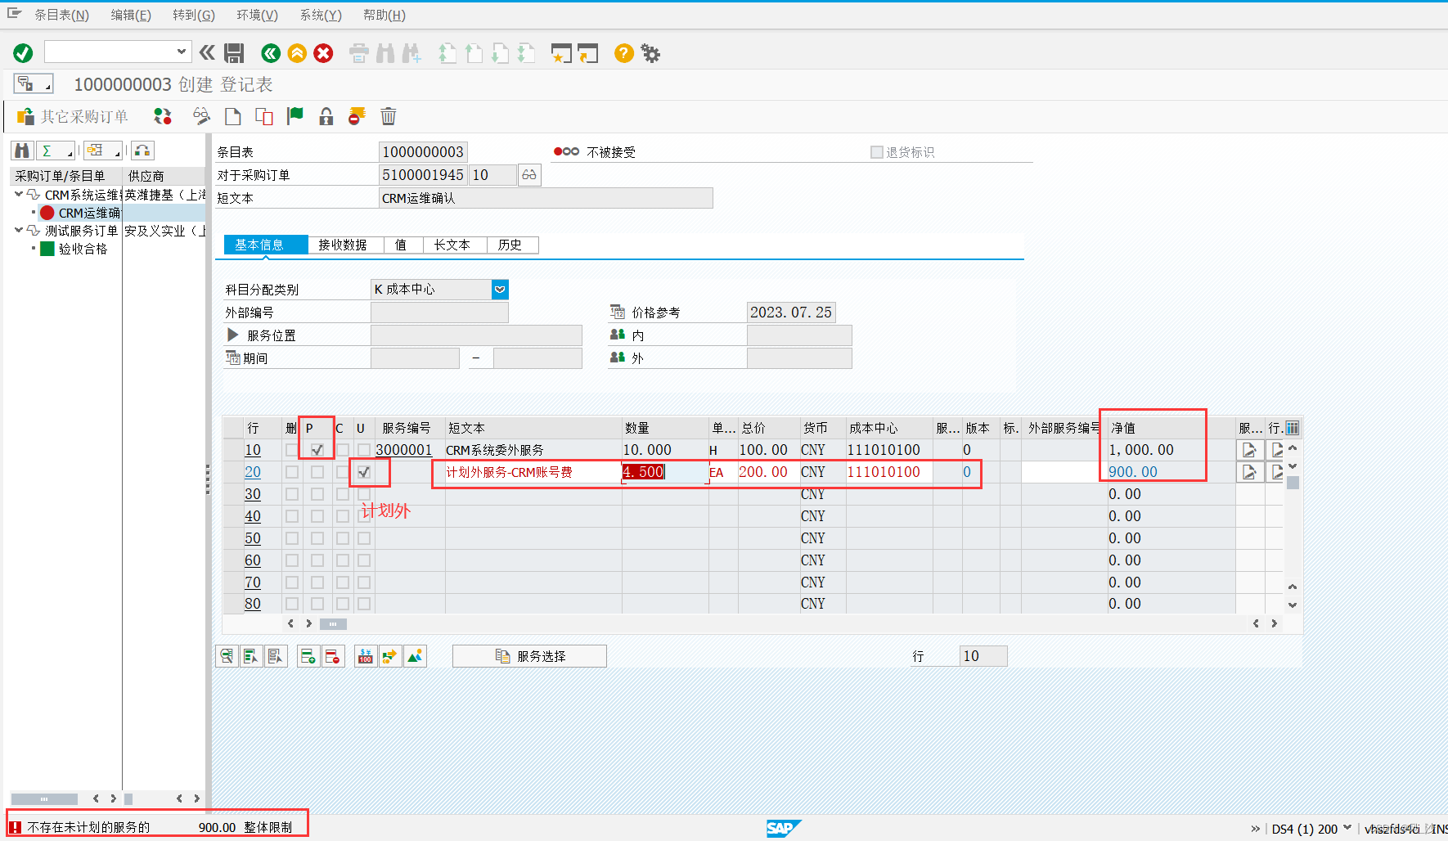Screen dimensions: 1448x841
Task: Switch to the 长文本 tab
Action: tap(452, 245)
